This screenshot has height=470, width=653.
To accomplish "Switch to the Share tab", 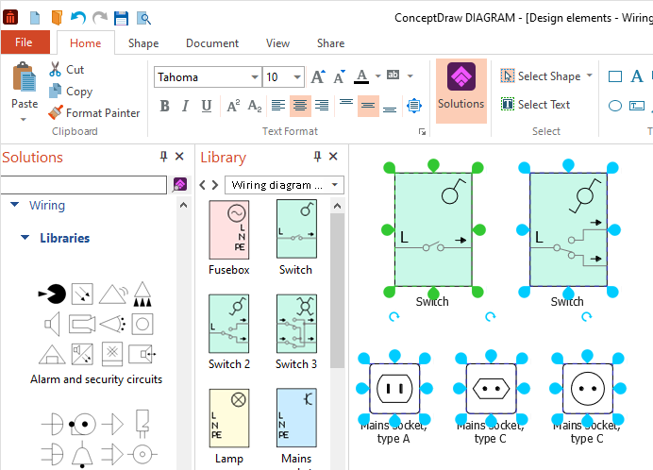I will tap(330, 42).
